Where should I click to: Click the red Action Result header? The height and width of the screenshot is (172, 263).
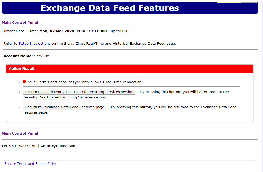[129, 69]
